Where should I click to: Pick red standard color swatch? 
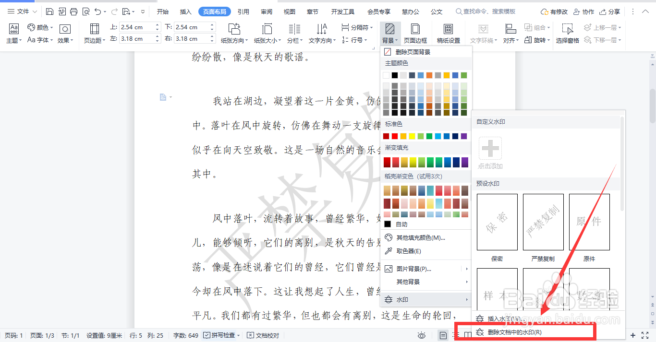tap(395, 136)
